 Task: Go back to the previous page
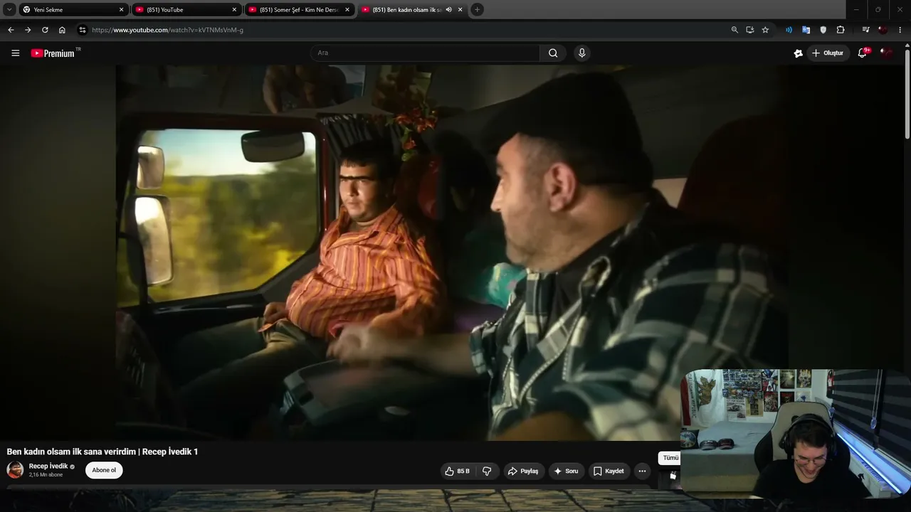[x=11, y=30]
